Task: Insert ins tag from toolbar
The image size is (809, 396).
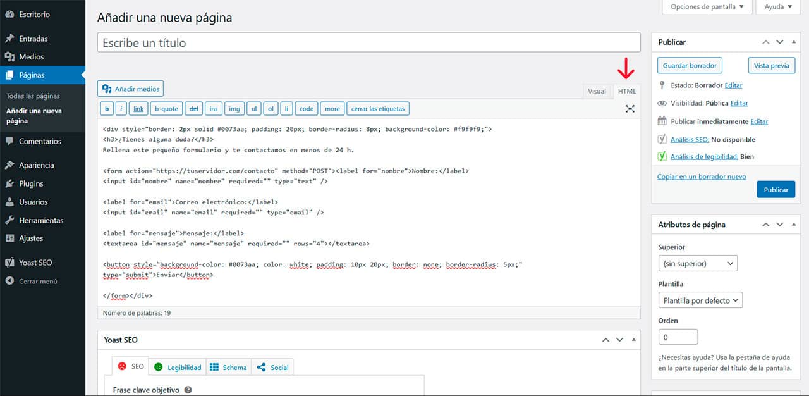Action: pyautogui.click(x=214, y=109)
